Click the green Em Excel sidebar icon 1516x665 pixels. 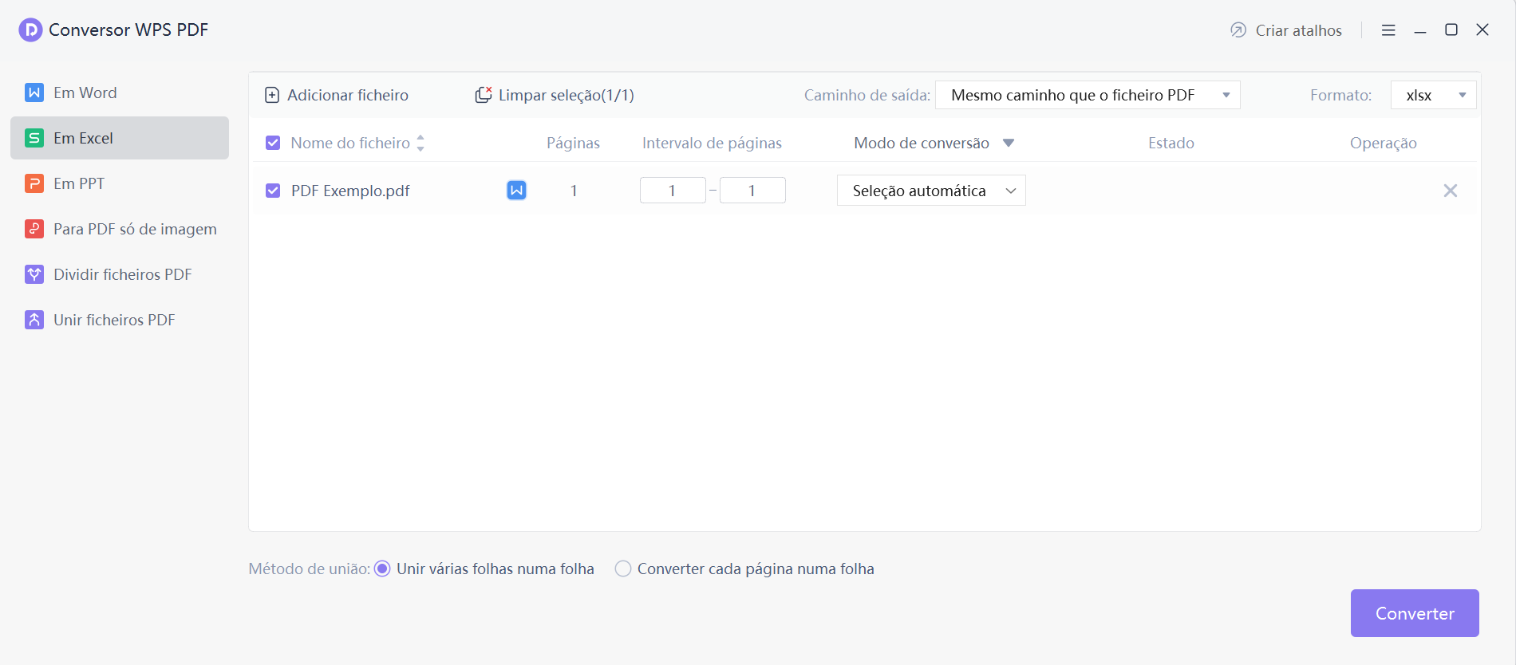pos(34,138)
